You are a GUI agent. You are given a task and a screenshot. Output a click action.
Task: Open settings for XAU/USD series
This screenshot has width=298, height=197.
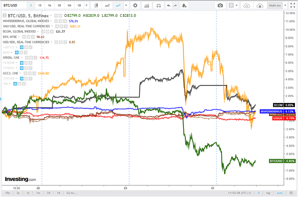[61, 26]
